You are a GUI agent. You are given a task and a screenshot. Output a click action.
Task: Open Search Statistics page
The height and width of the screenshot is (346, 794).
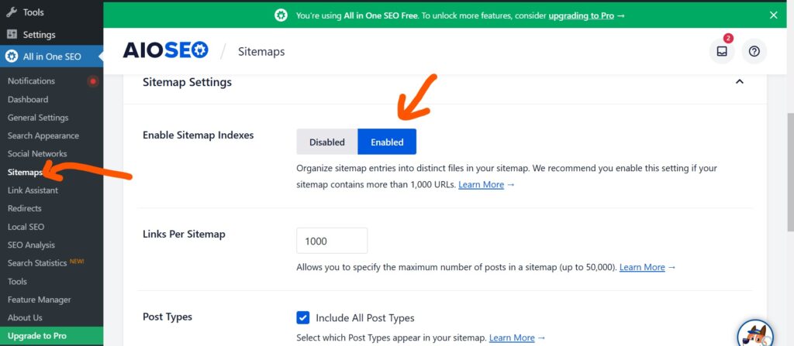coord(37,263)
